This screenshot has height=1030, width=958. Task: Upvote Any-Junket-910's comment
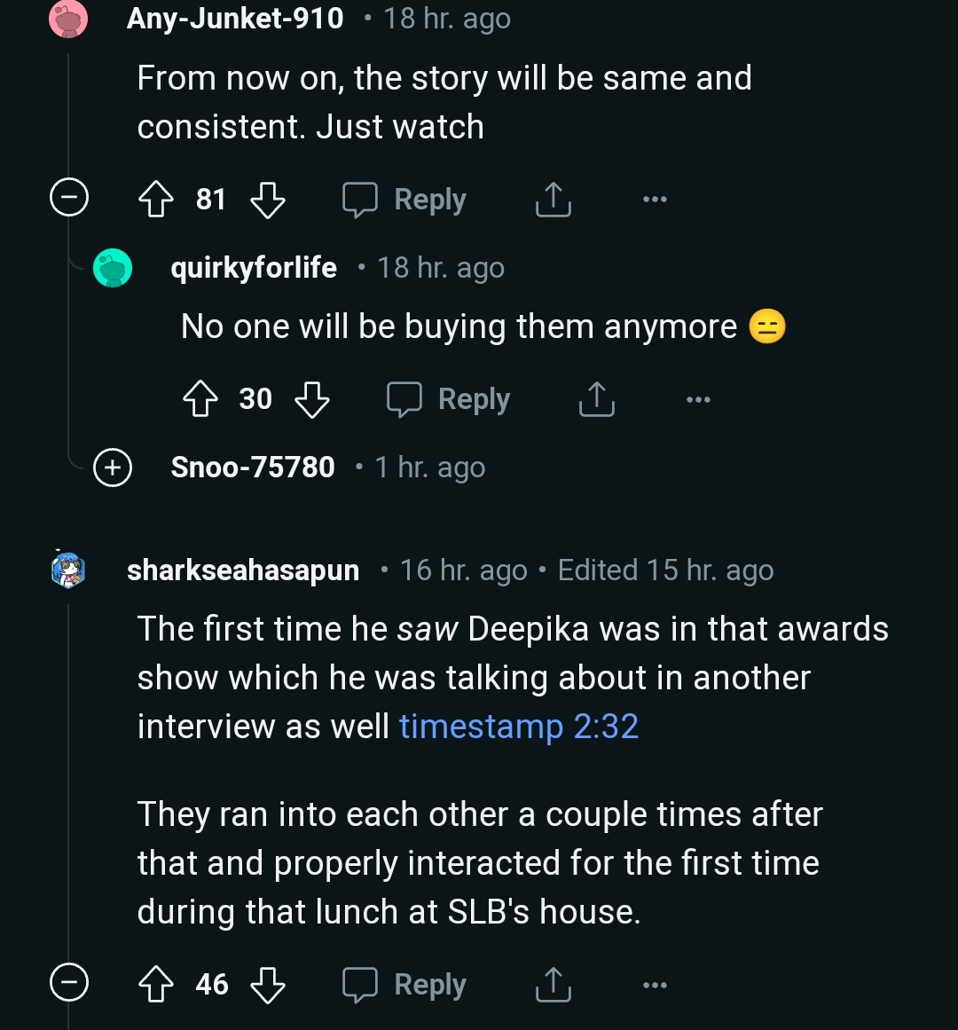[156, 199]
